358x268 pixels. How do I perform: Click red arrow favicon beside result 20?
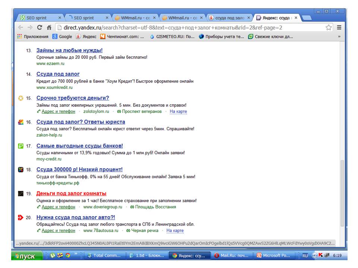click(21, 217)
